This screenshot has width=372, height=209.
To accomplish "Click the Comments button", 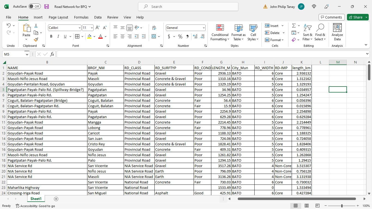I will [x=332, y=17].
